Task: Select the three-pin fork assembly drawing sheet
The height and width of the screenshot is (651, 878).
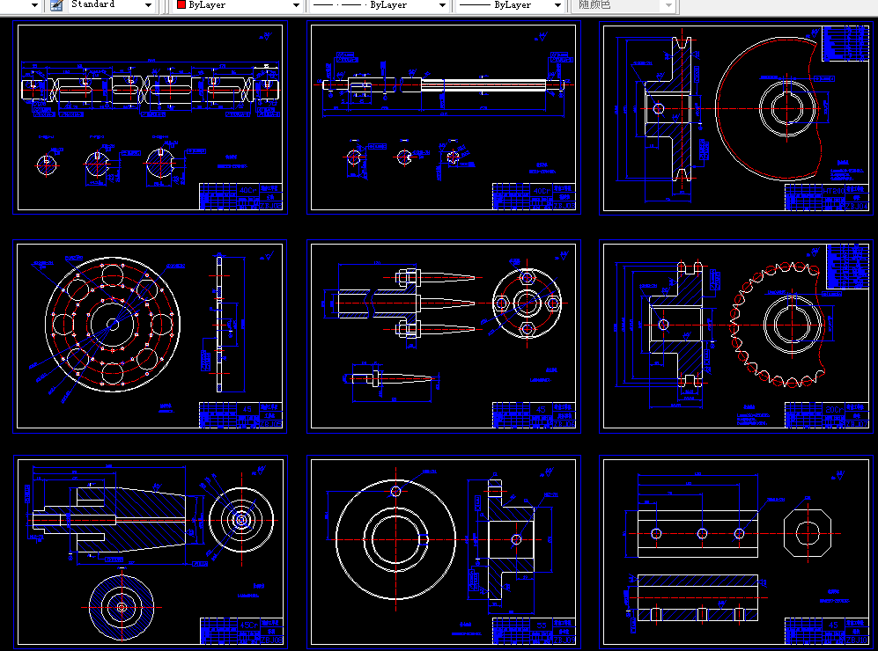Action: tap(444, 336)
